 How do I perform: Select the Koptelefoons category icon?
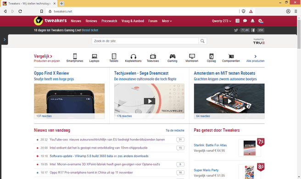133,56
